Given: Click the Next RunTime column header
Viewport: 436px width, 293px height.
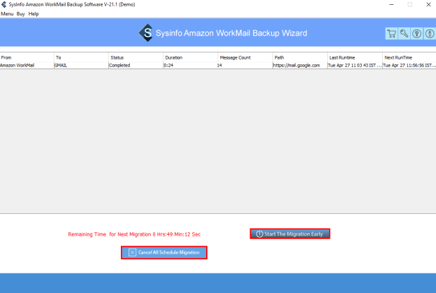Looking at the screenshot, I should pos(409,57).
